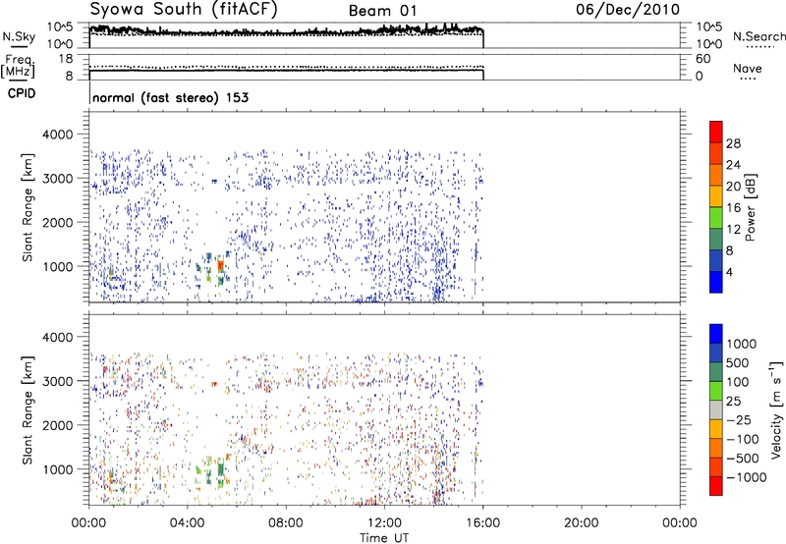
Task: Click the 'Beam 01' label
Action: pos(382,11)
